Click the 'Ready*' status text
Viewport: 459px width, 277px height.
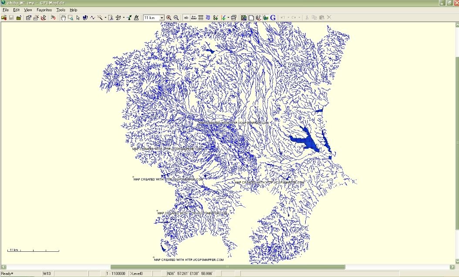click(7, 274)
